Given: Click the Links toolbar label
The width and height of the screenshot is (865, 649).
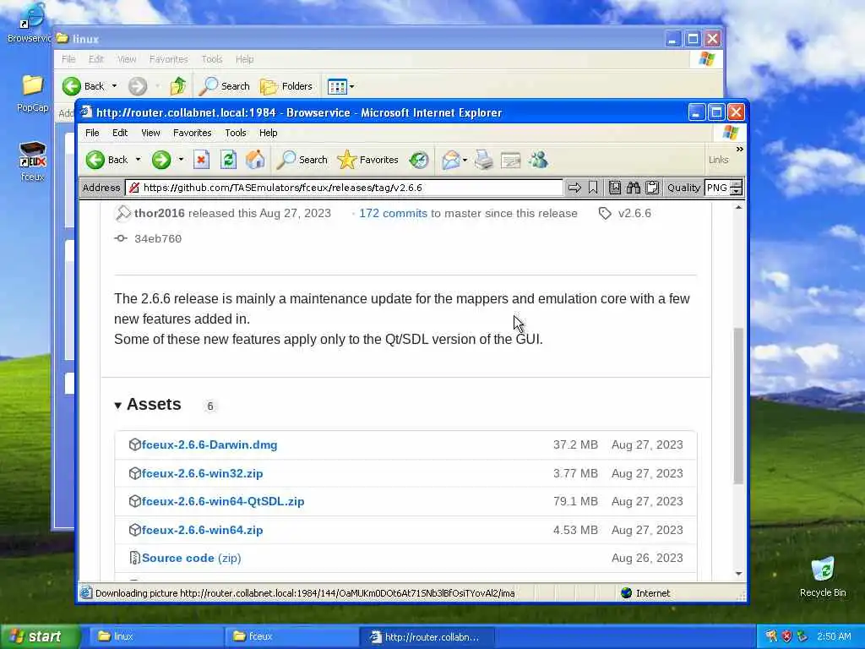Looking at the screenshot, I should click(x=718, y=160).
